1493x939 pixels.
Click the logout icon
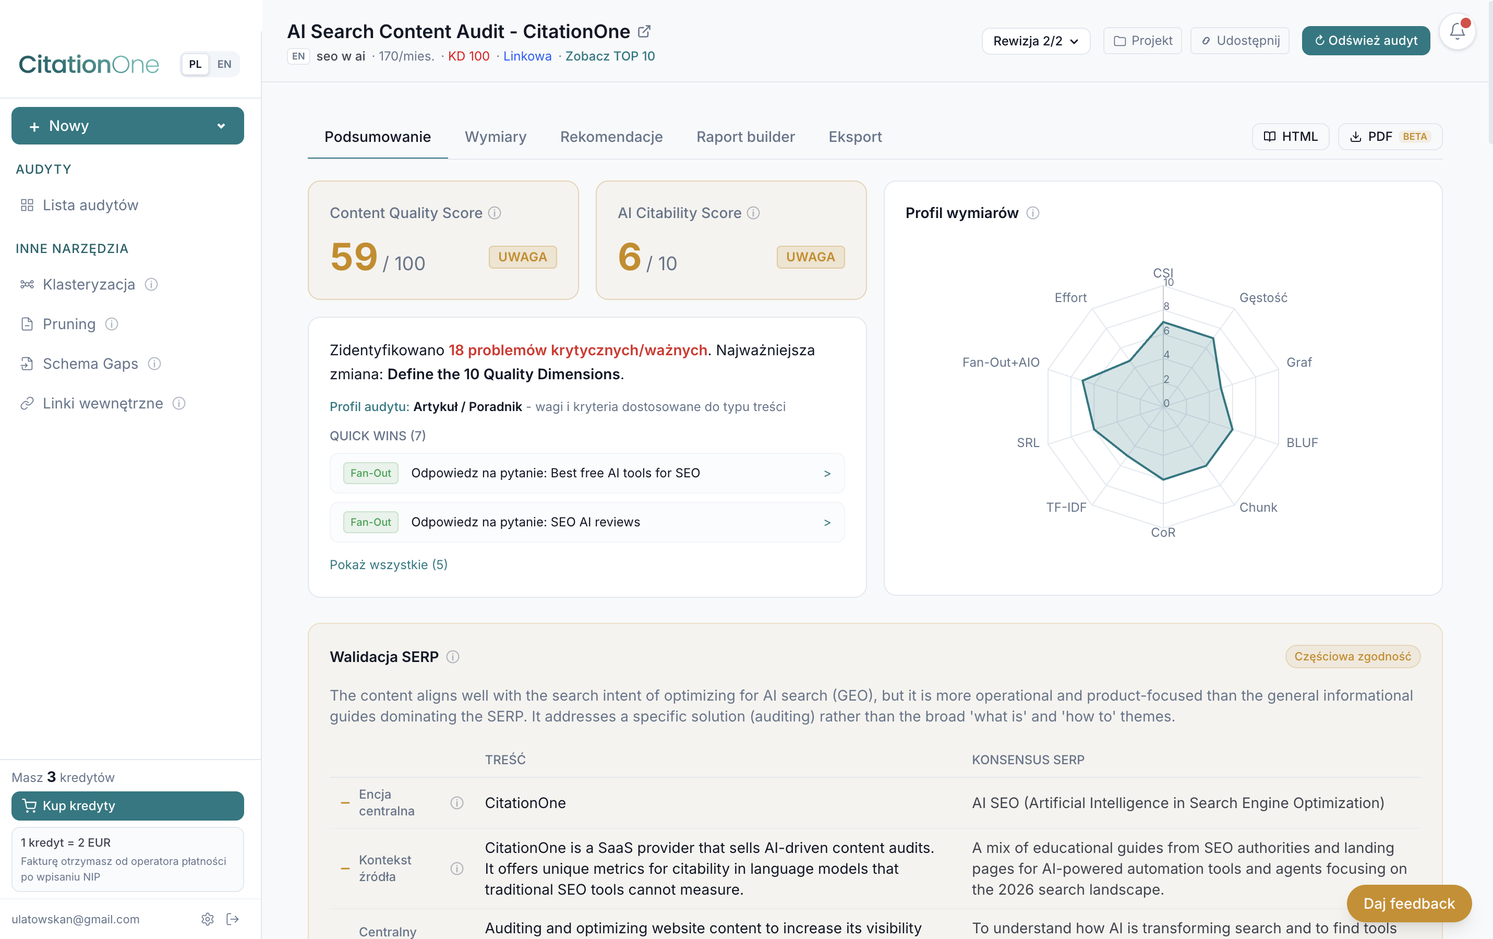(233, 919)
